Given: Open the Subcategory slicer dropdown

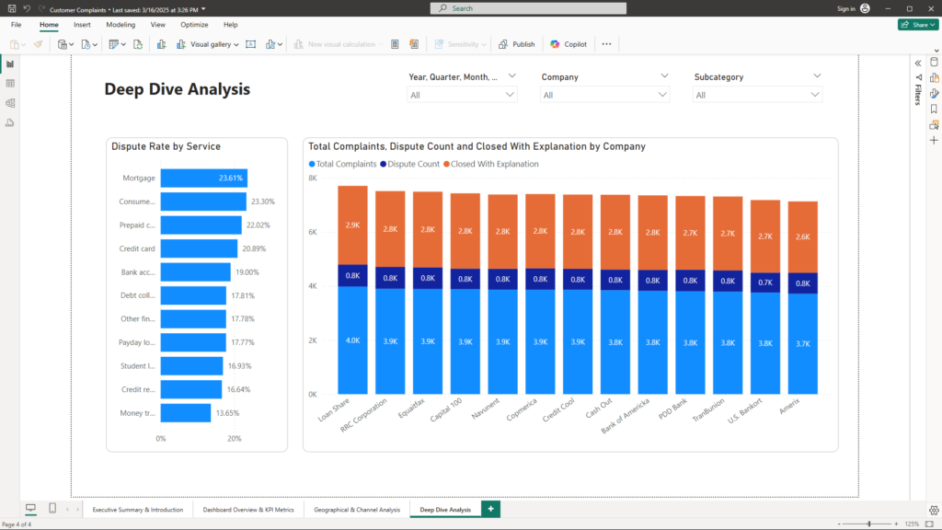Looking at the screenshot, I should [757, 95].
